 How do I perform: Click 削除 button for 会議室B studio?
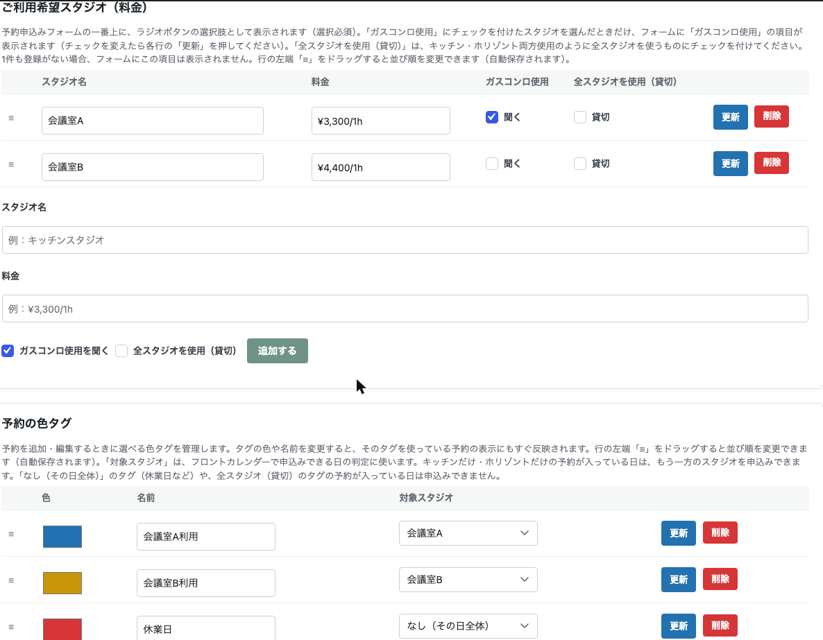coord(771,163)
